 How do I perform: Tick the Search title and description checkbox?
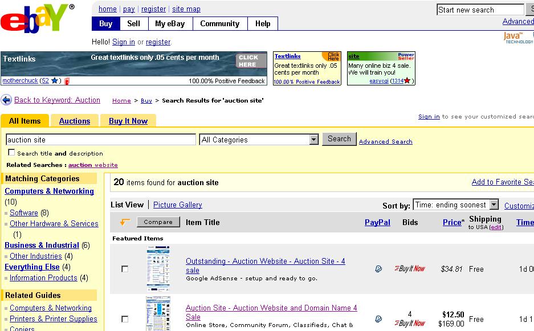coord(11,152)
